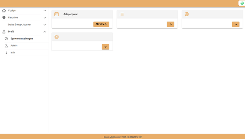
Task: Open the Cockpit menu item
Action: [x=12, y=11]
